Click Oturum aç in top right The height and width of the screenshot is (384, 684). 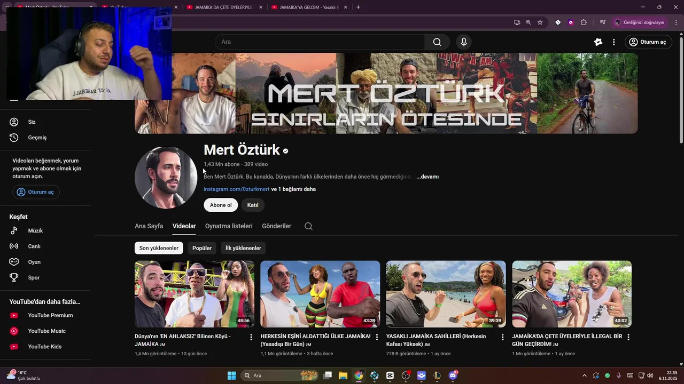(x=648, y=42)
